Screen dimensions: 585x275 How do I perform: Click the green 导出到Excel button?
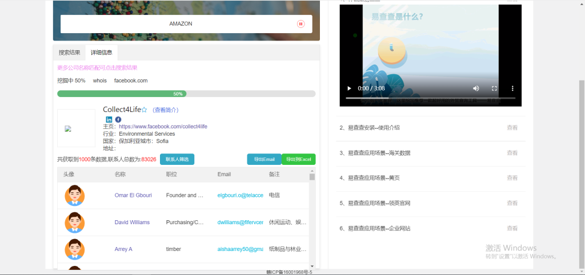click(298, 159)
